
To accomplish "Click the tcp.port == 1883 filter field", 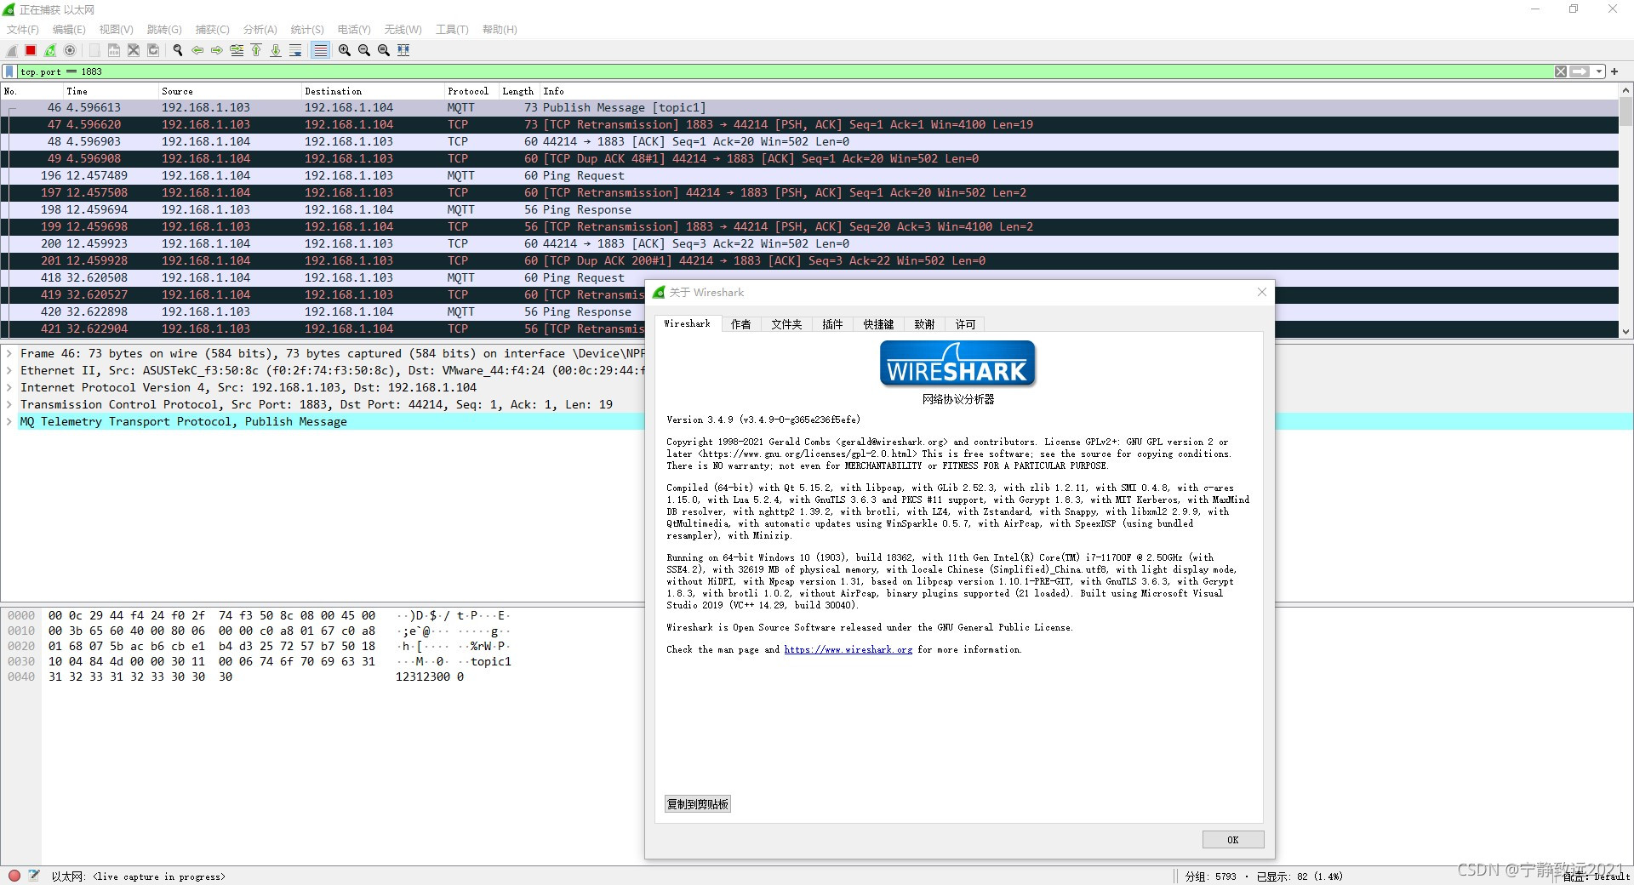I will pyautogui.click(x=785, y=71).
